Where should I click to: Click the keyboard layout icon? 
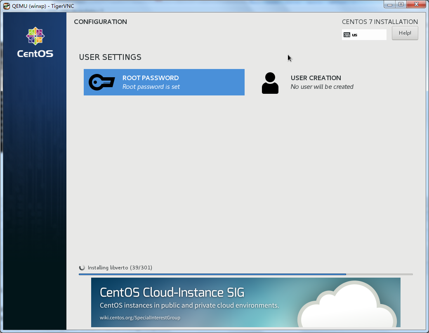coord(347,35)
